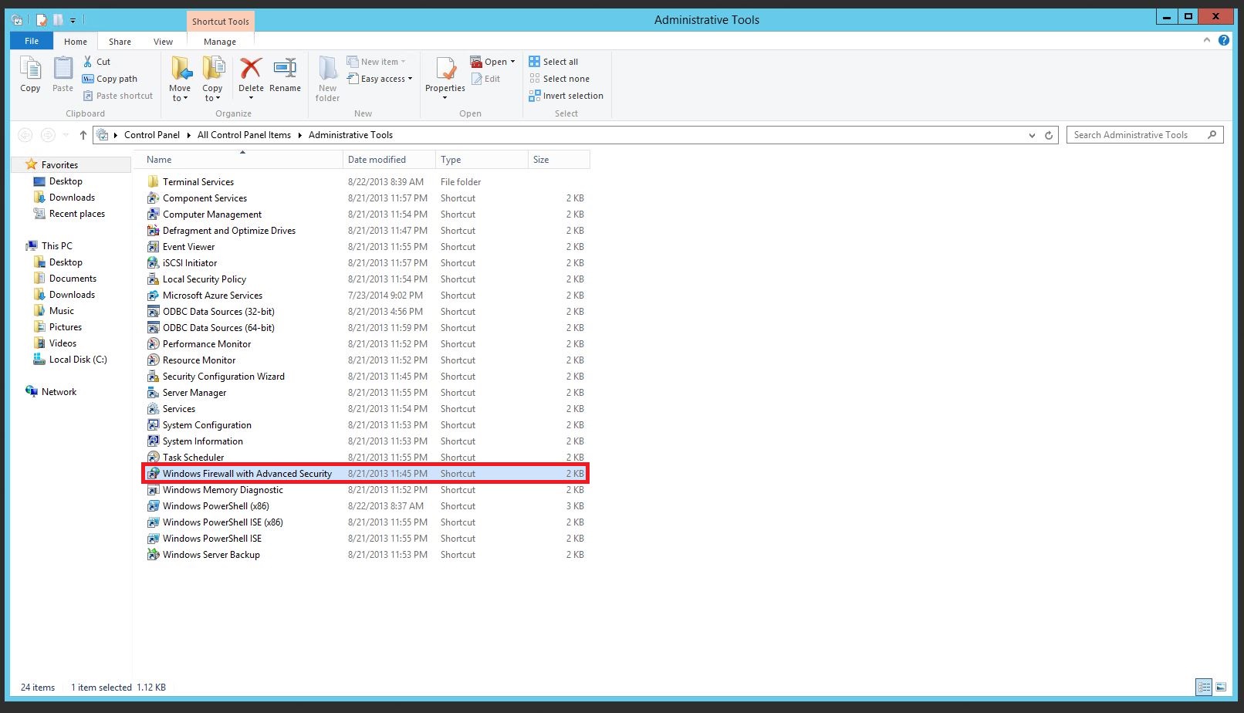Screen dimensions: 1244x713
Task: Switch to the View ribbon tab
Action: pos(163,42)
